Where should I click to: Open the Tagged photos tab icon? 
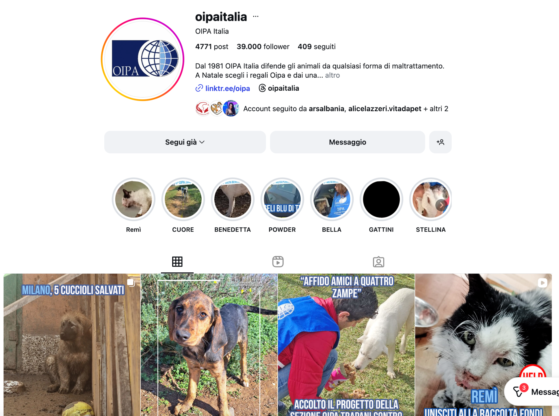pyautogui.click(x=378, y=261)
